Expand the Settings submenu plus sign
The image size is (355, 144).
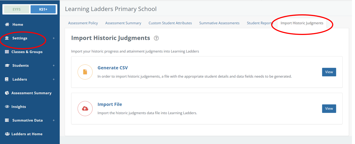coord(54,38)
